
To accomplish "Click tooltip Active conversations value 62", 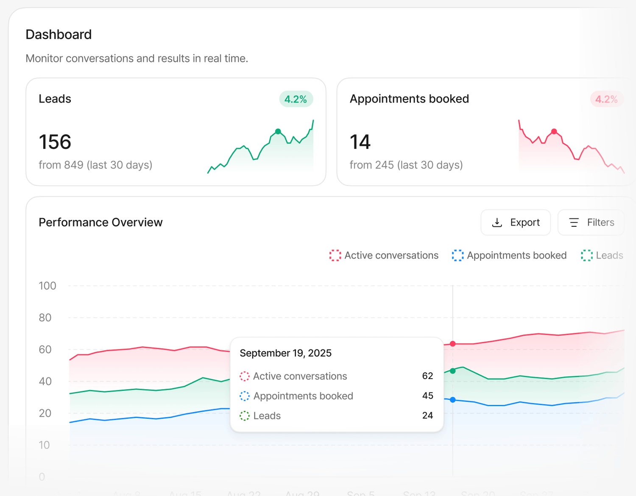I will coord(427,376).
